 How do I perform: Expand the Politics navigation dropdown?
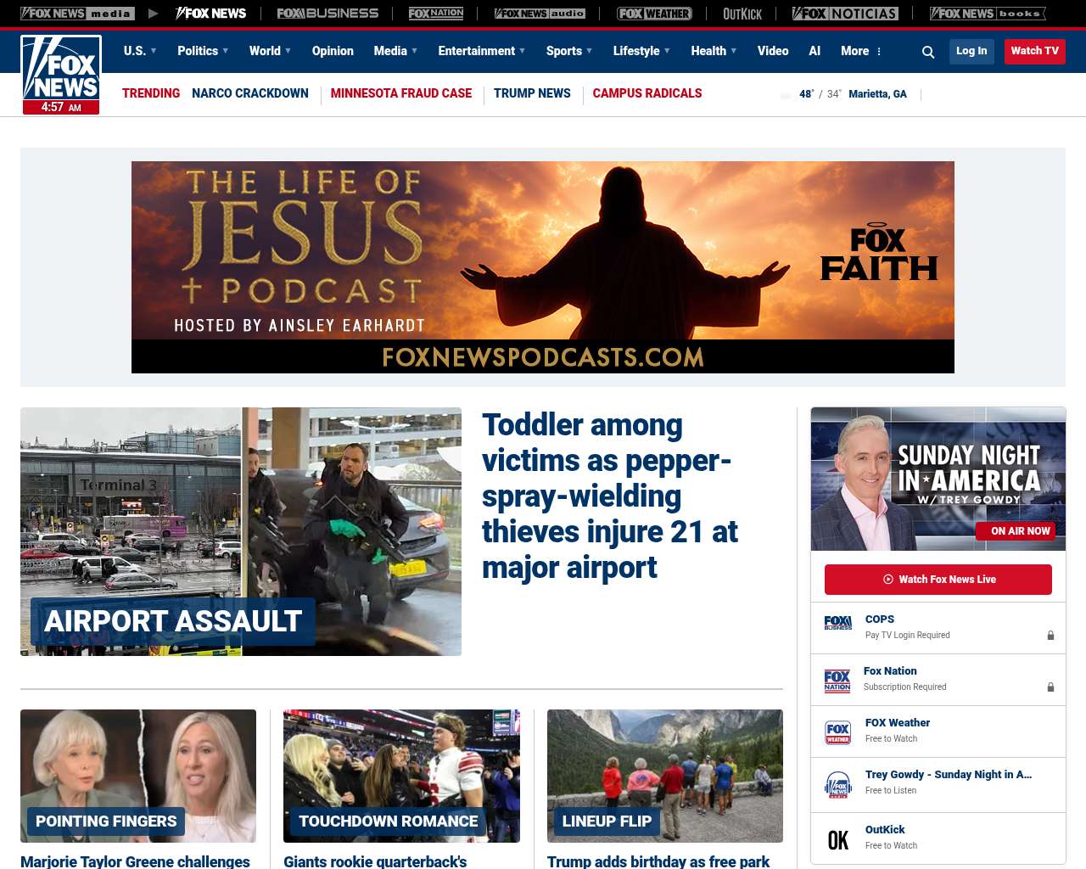(203, 51)
